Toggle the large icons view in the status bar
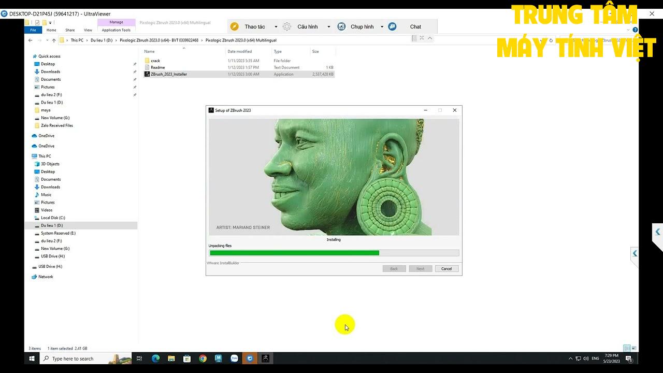This screenshot has height=373, width=663. 634,348
